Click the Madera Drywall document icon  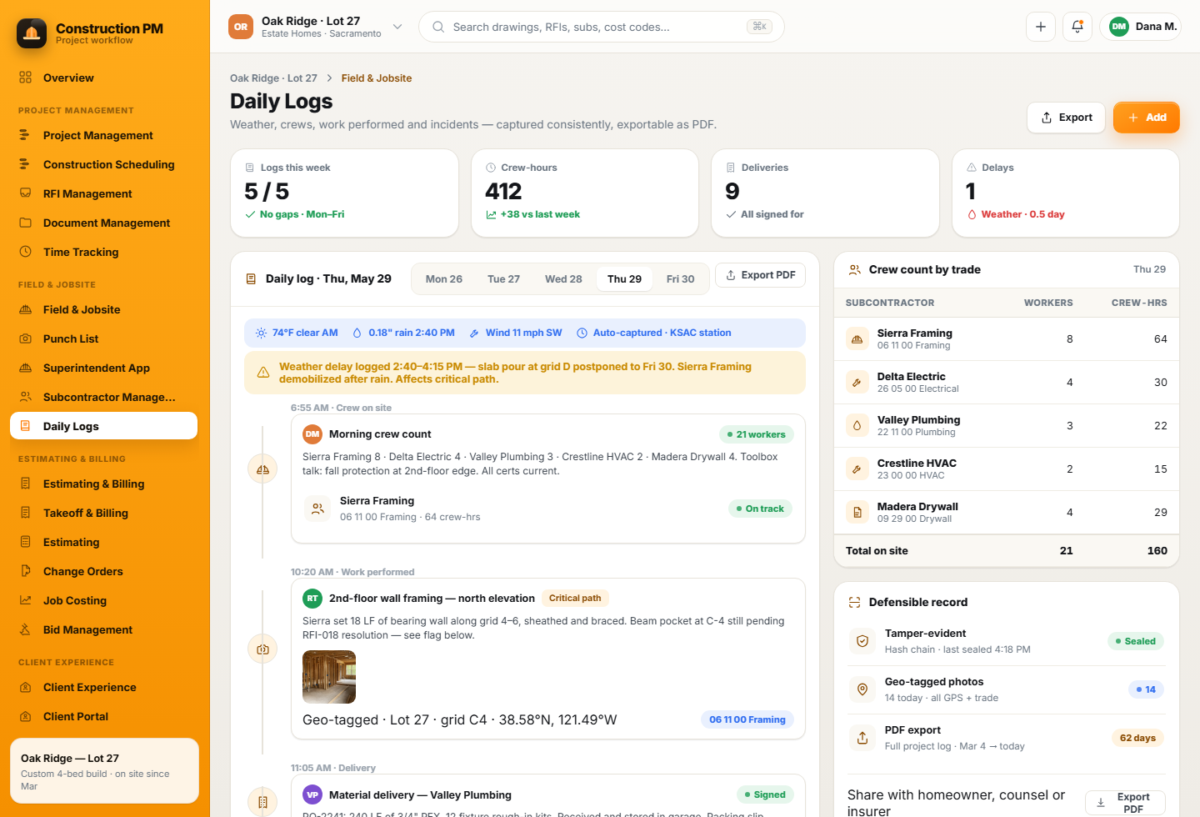click(x=857, y=513)
